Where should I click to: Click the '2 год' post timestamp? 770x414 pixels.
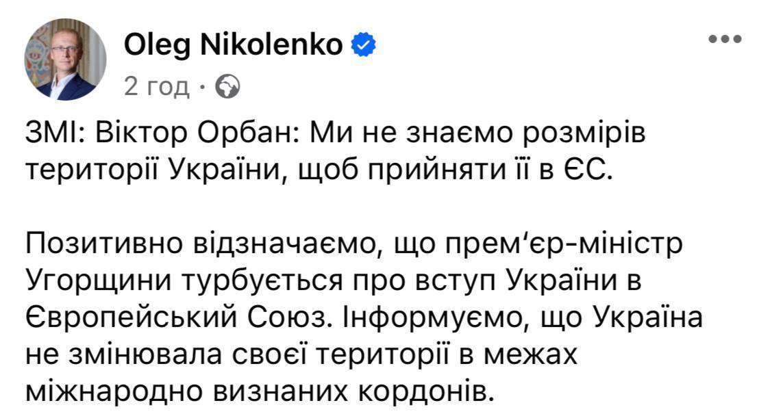point(157,87)
